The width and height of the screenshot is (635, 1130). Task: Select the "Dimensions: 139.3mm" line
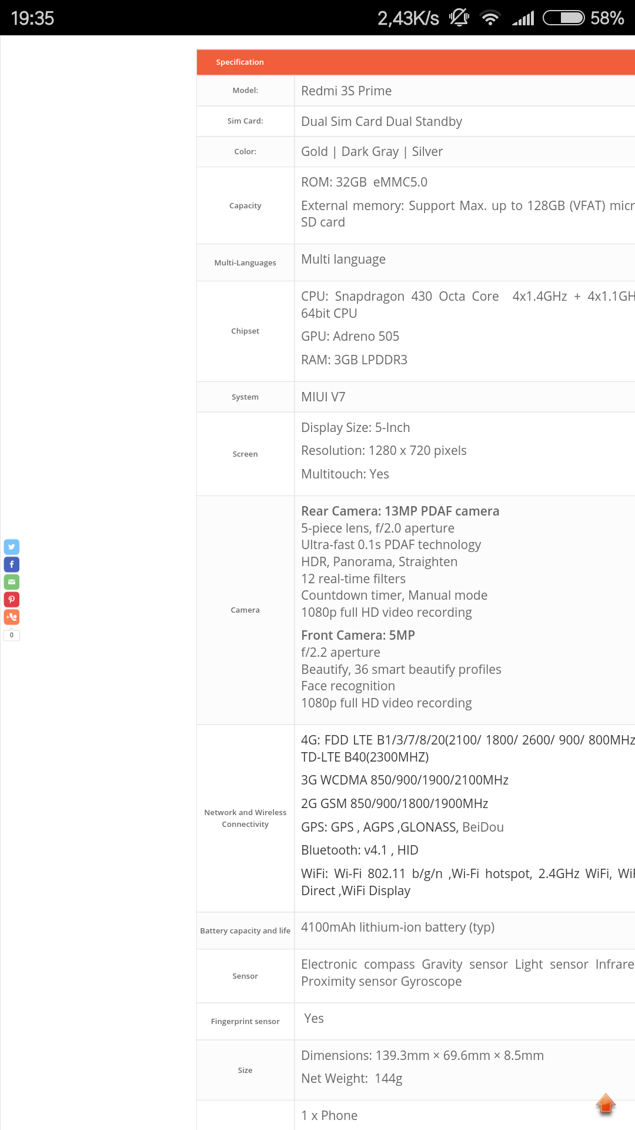[422, 1055]
